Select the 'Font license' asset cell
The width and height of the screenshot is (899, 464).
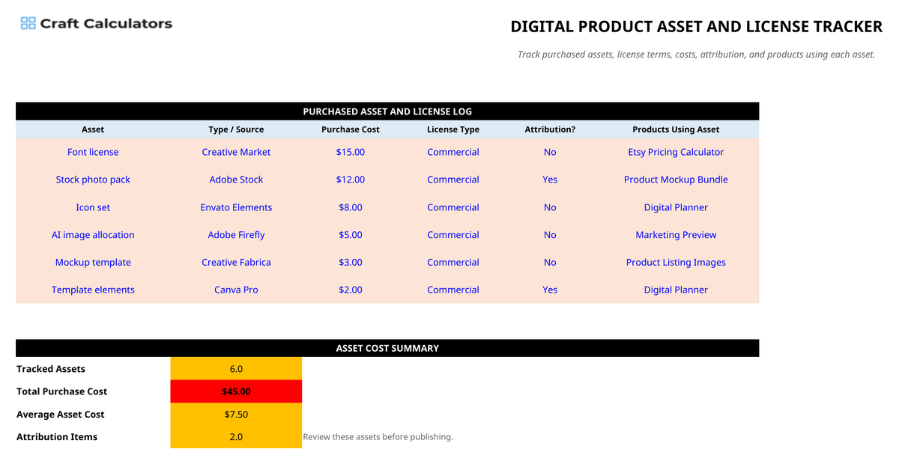(x=93, y=152)
